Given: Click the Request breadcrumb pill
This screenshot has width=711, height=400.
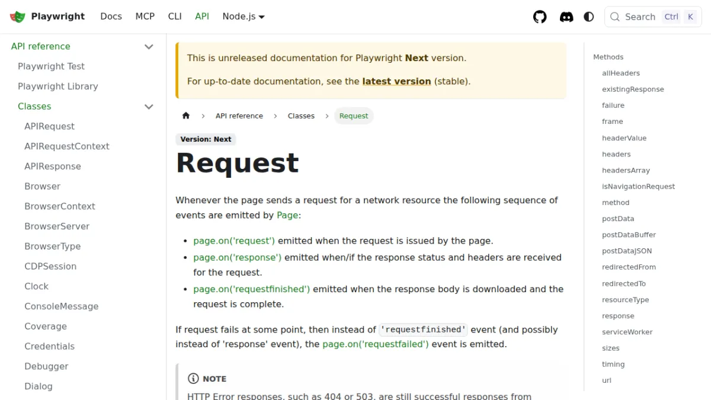Looking at the screenshot, I should pos(354,116).
